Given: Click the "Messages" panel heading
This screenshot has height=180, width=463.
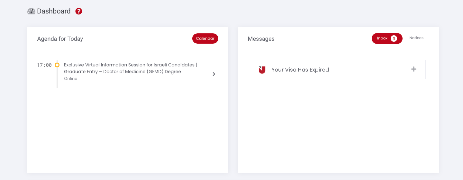Looking at the screenshot, I should 261,39.
